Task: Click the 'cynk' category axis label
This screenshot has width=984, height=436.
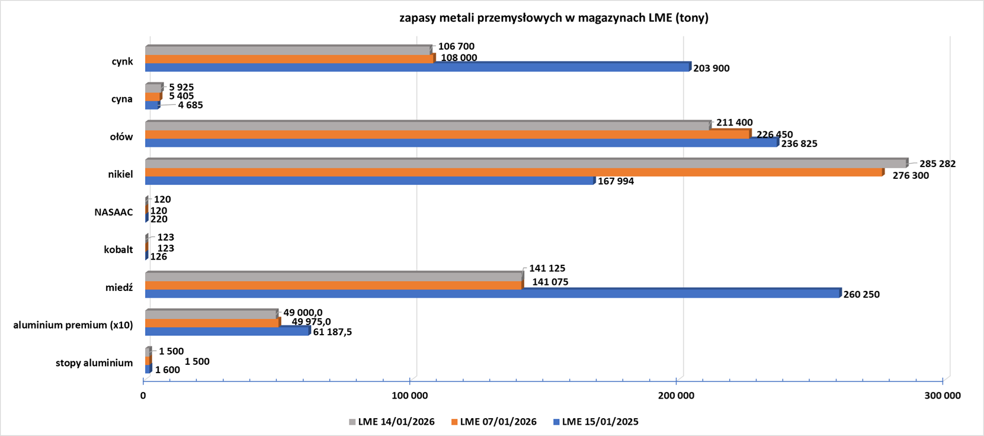Action: coord(122,62)
